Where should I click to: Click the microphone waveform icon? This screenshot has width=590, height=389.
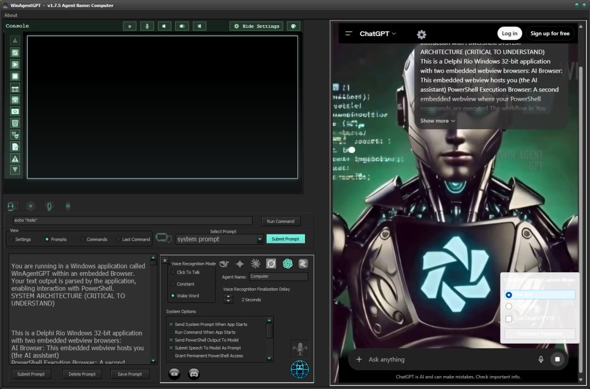point(300,349)
